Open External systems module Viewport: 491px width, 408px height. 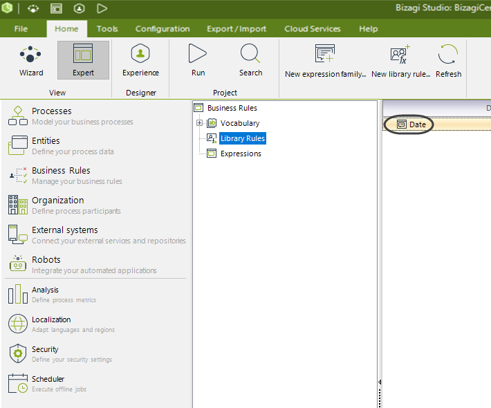tap(95, 235)
